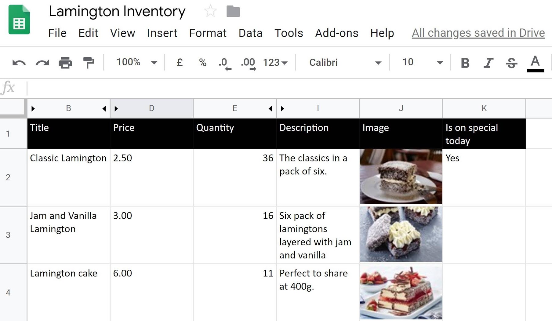Expand hidden columns left of column I
The image size is (552, 321).
282,108
